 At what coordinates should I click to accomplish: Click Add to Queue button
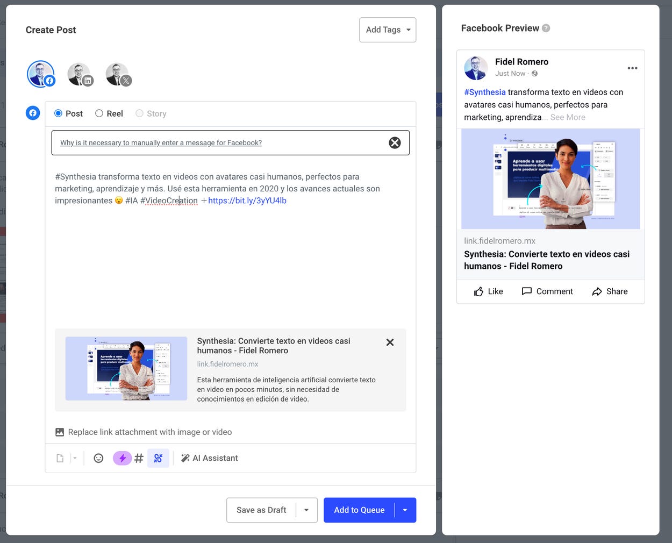pos(359,510)
